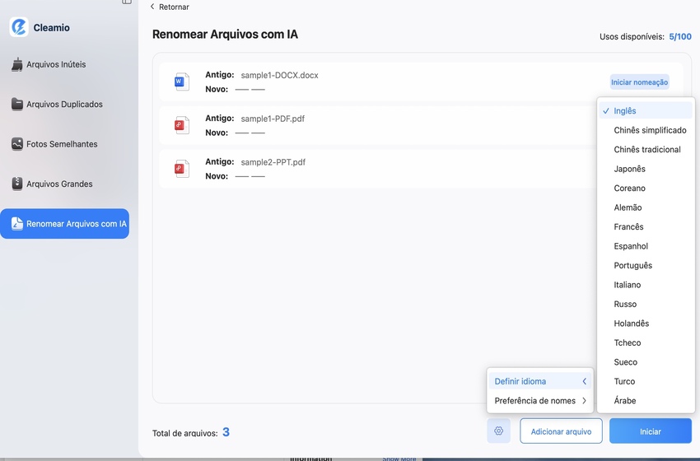Pick Francês as the naming language
Viewport: 700px width, 461px height.
(645, 226)
